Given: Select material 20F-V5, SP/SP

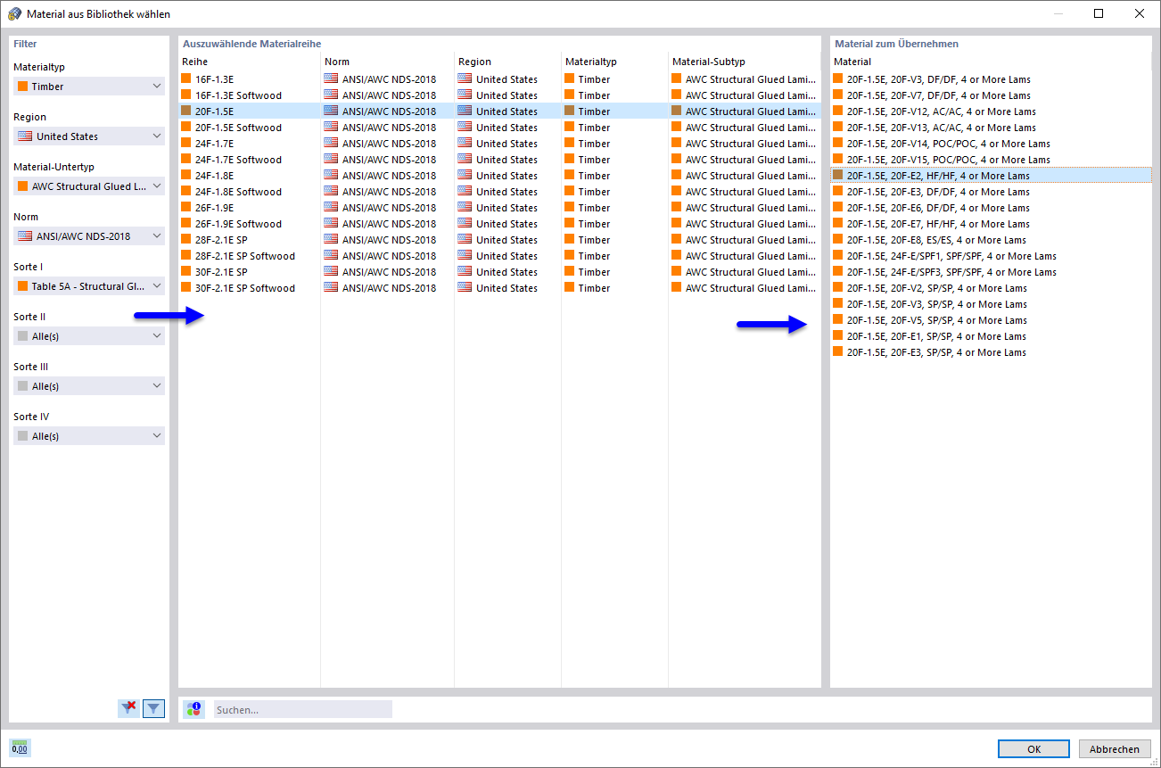Looking at the screenshot, I should click(x=991, y=320).
